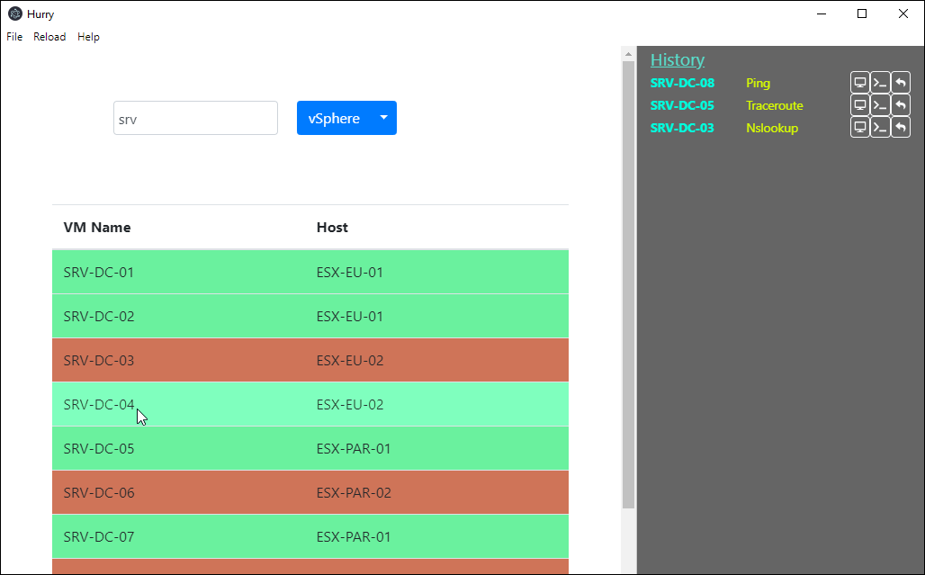Screen dimensions: 925x575
Task: Click the search field containing 'srv'
Action: pos(195,118)
